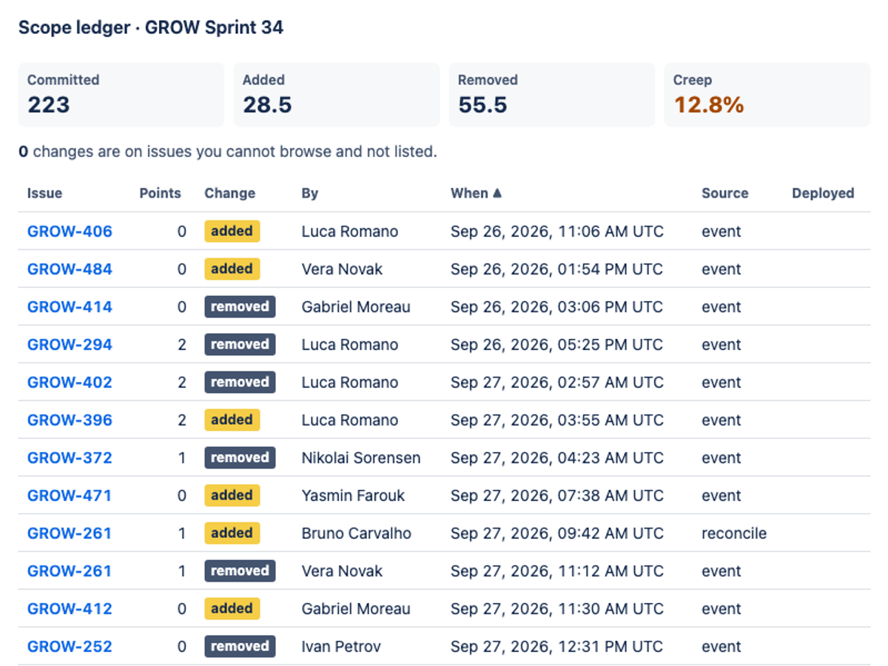
Task: Select the Removed 55.5 summary card
Action: tap(552, 95)
